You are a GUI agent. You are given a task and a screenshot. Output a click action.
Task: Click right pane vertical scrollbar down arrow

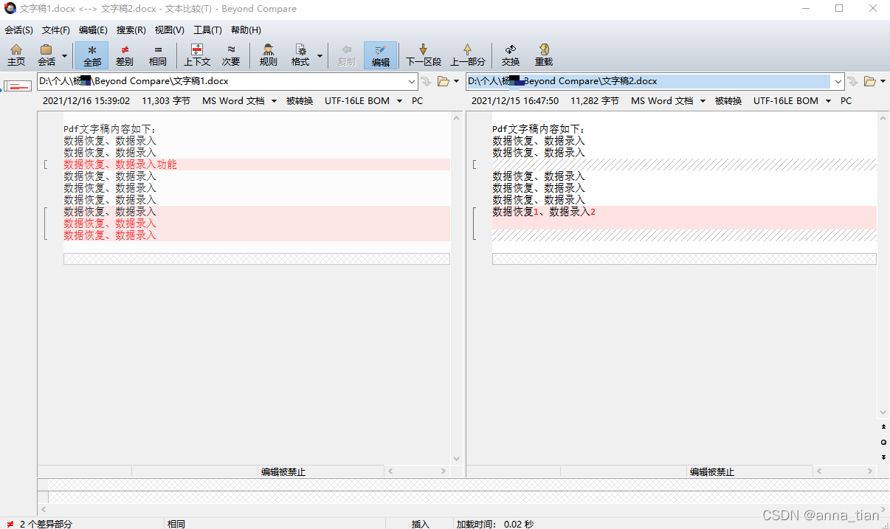(883, 412)
